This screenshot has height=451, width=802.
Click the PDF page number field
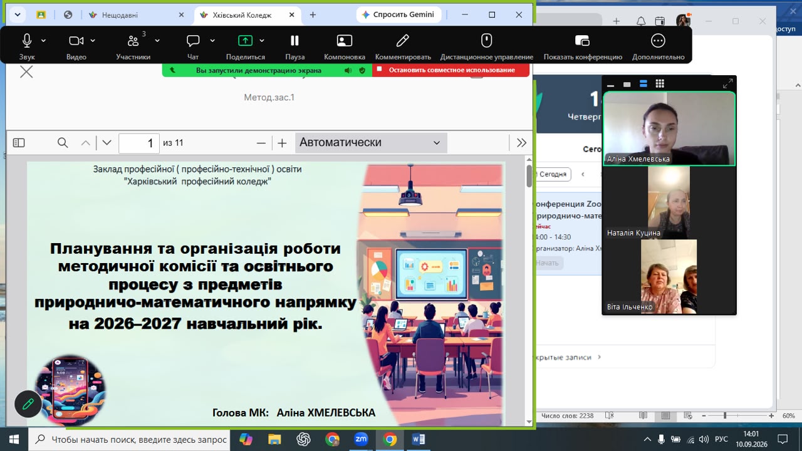[139, 143]
